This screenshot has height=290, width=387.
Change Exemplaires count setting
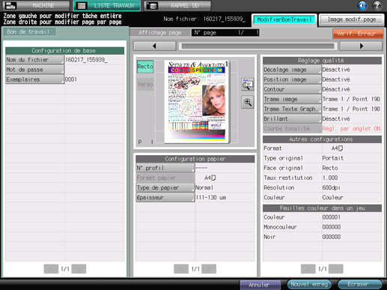pos(34,79)
